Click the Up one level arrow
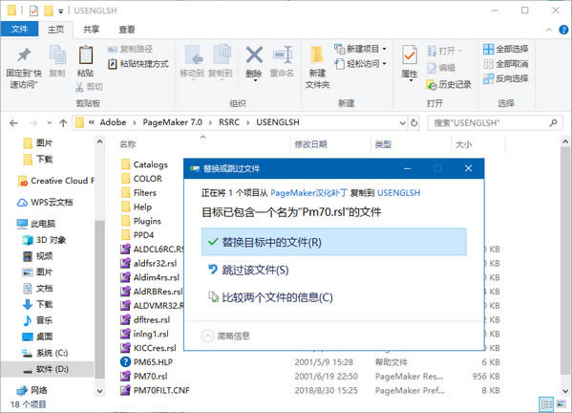 coord(63,123)
